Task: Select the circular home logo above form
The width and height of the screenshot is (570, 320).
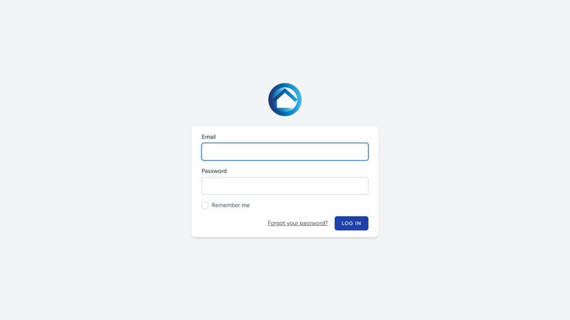Action: [285, 100]
